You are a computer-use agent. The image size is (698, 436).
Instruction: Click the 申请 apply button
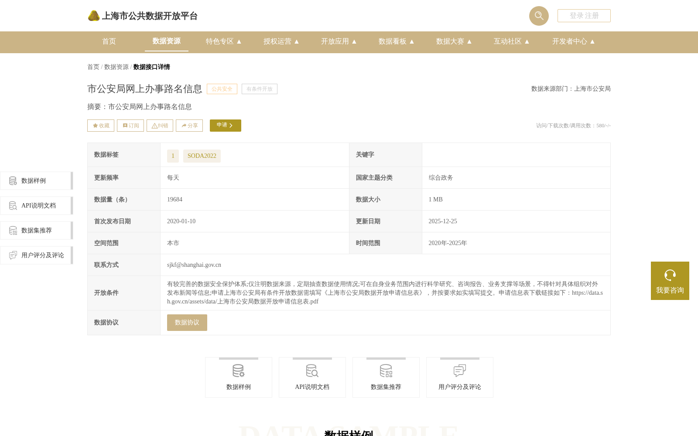[x=226, y=126]
